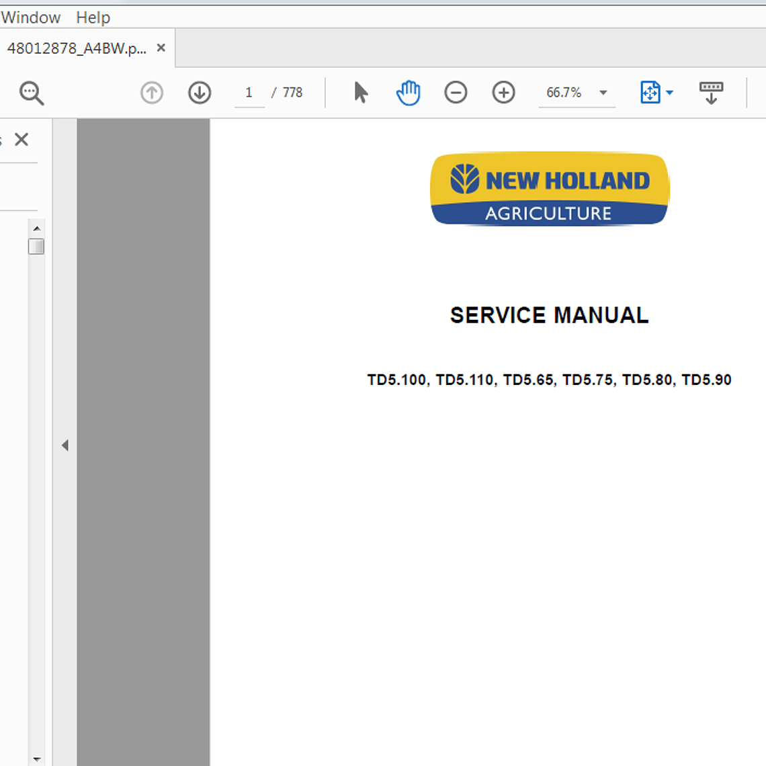This screenshot has height=766, width=766.
Task: Zoom out using the minus icon
Action: pos(456,92)
